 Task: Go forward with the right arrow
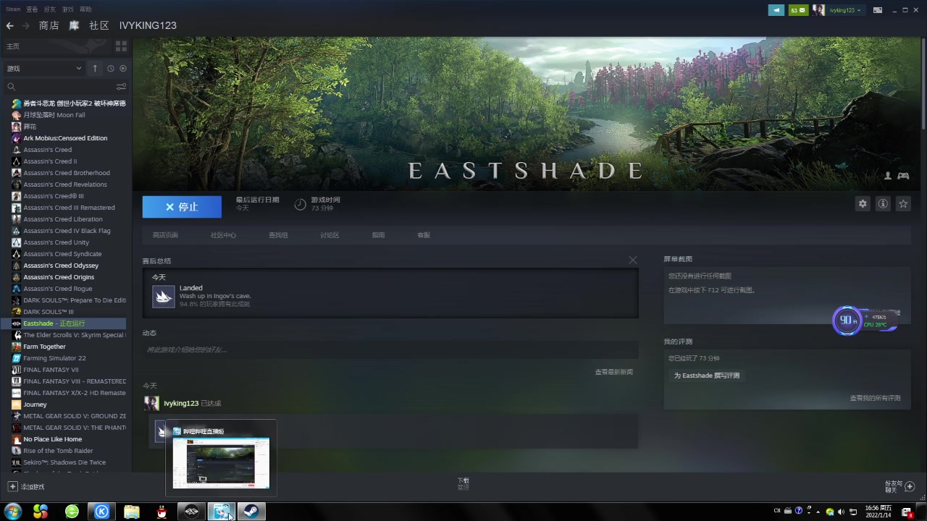tap(25, 25)
